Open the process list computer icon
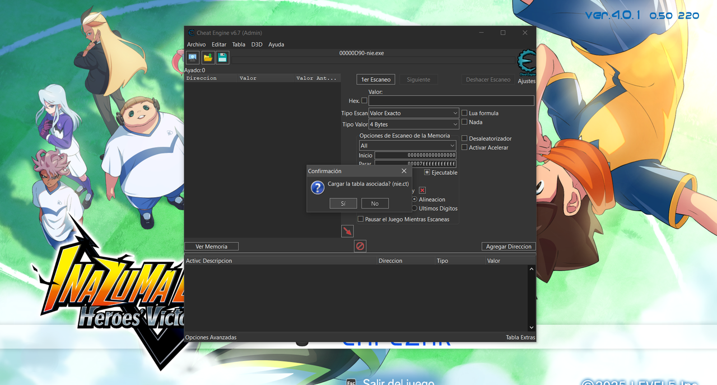 point(193,57)
